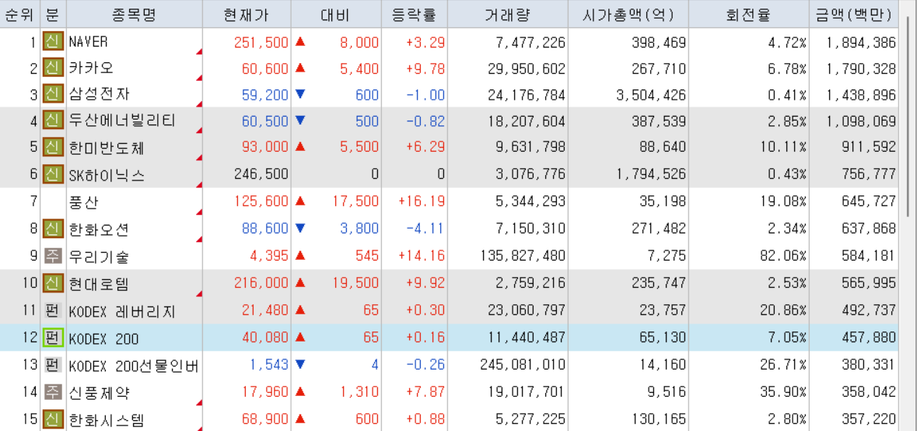917x431 pixels.
Task: Sort by the 순위 column header
Action: pyautogui.click(x=20, y=15)
